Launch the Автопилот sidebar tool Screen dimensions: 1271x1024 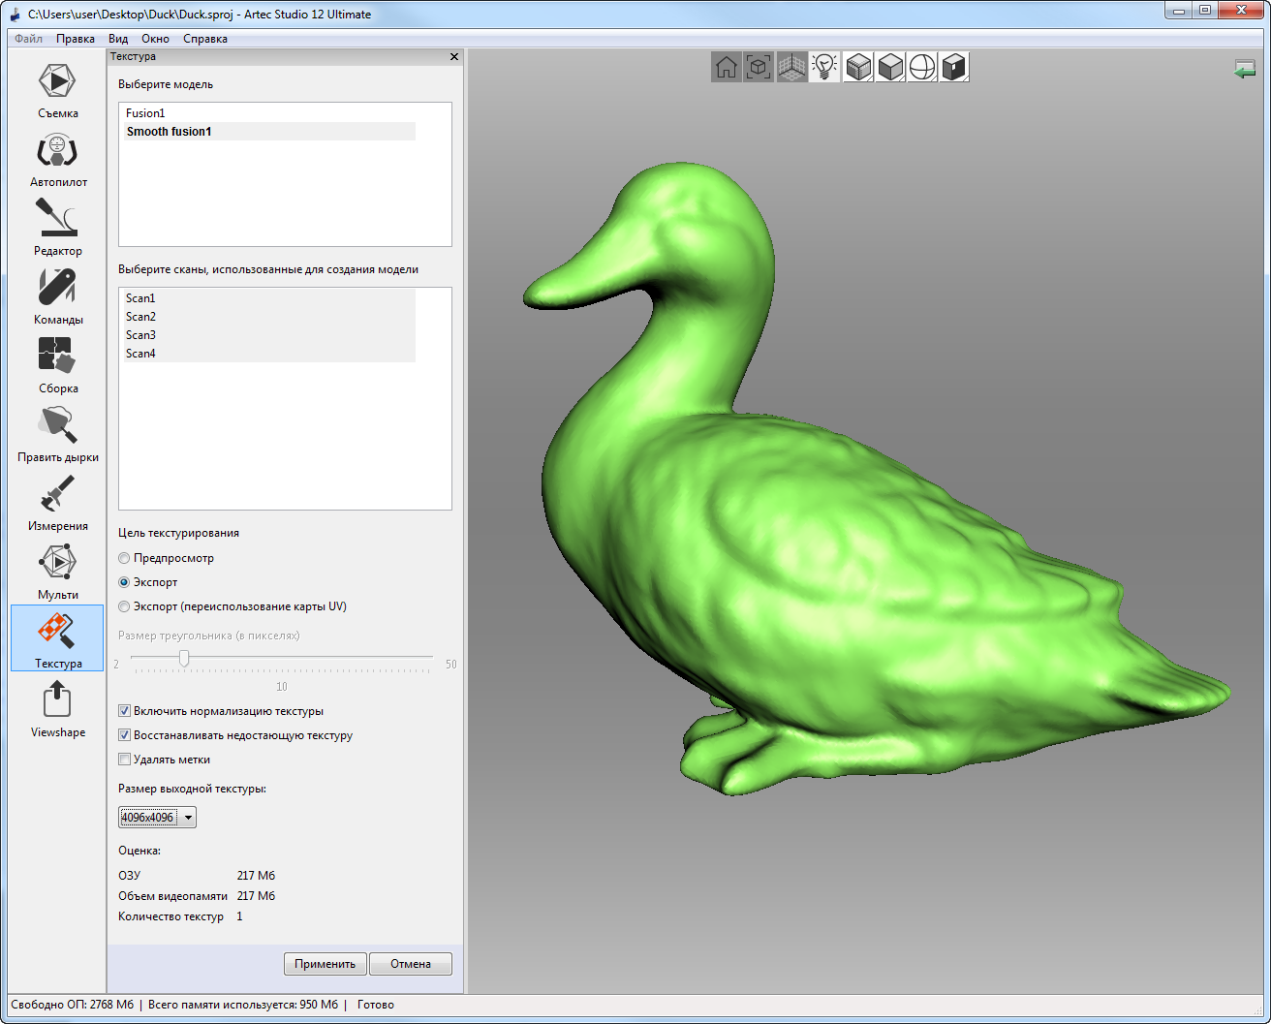tap(58, 152)
